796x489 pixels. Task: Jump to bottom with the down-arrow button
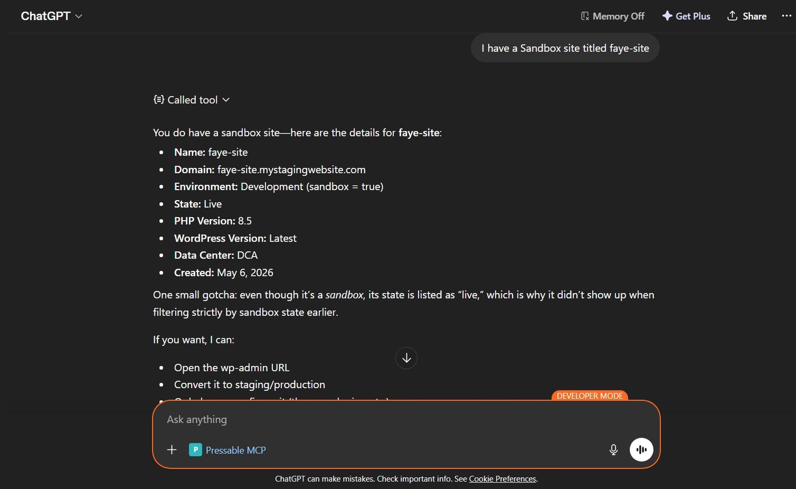click(406, 358)
